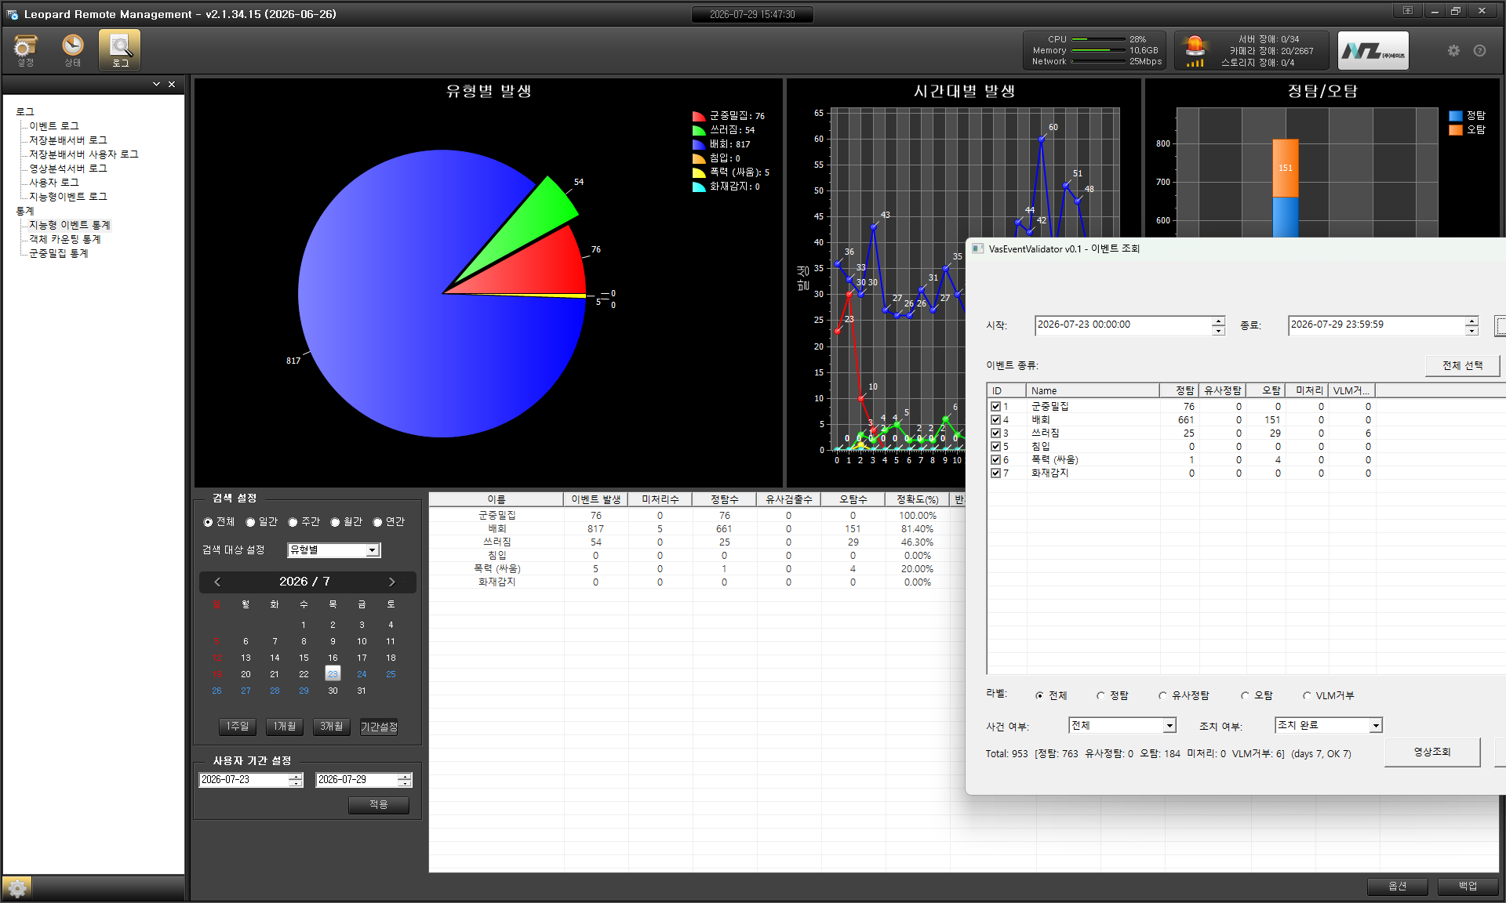Click the end date spinner in 사용자 기간 설정

404,780
